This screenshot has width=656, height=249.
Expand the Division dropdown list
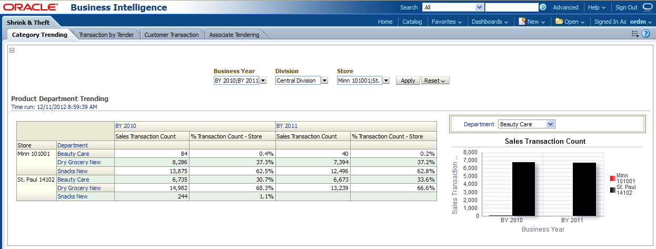(x=324, y=81)
